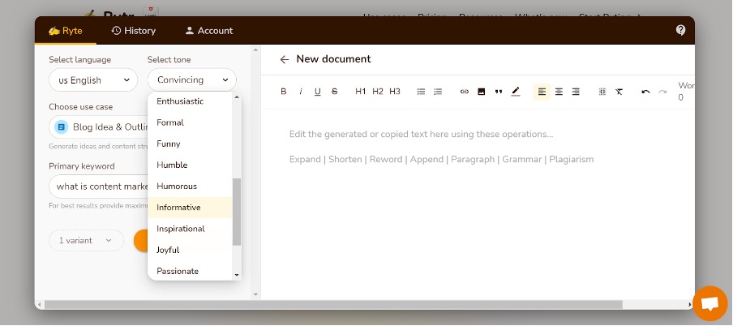Clear formatting with the Tx icon
733x326 pixels.
[x=619, y=92]
